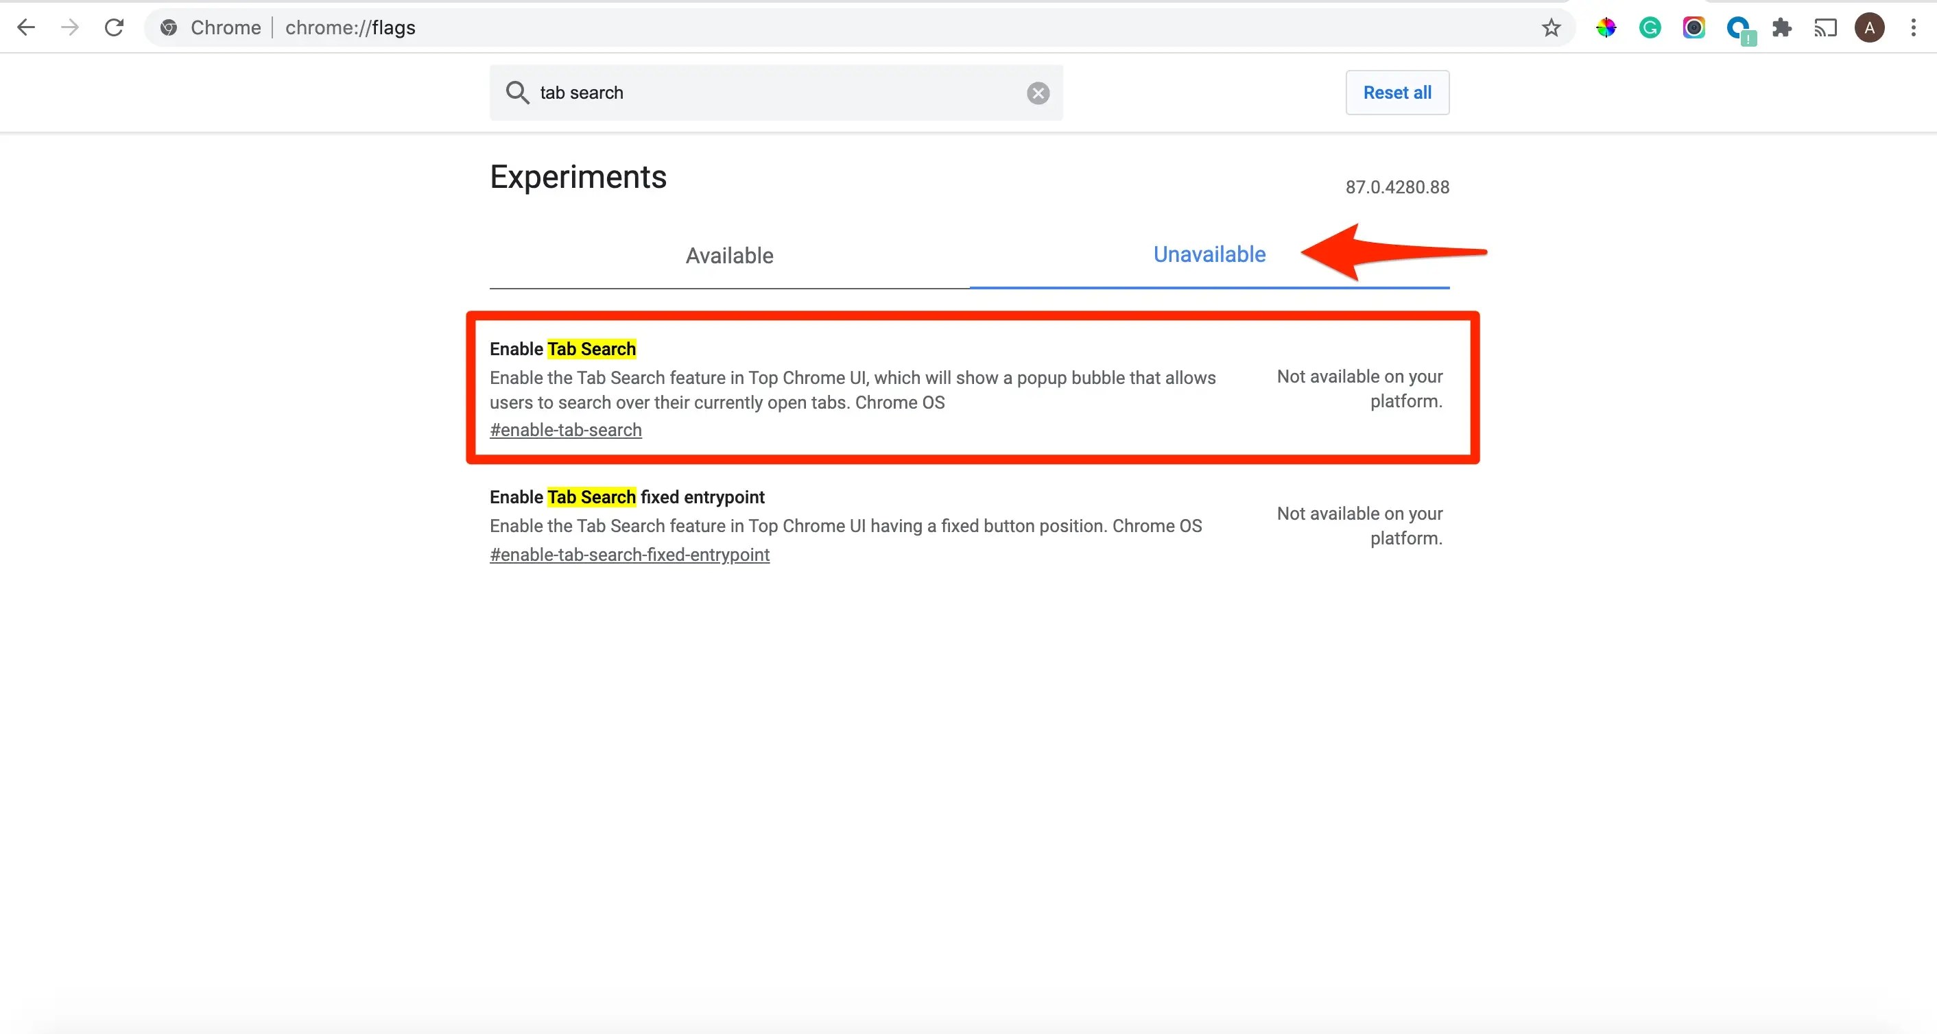The width and height of the screenshot is (1937, 1034).
Task: Reload the chrome flags page
Action: (115, 28)
